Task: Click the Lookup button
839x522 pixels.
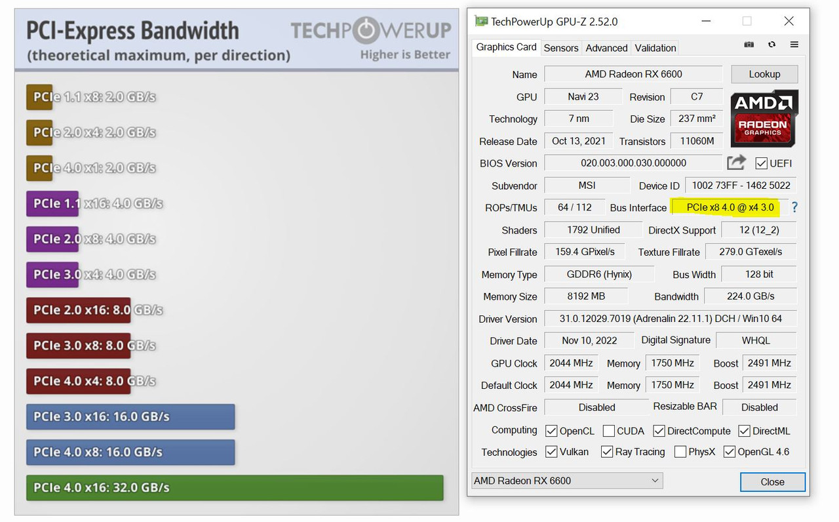Action: click(x=764, y=74)
